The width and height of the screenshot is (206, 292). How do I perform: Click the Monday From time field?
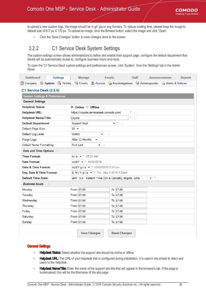[x=94, y=189]
